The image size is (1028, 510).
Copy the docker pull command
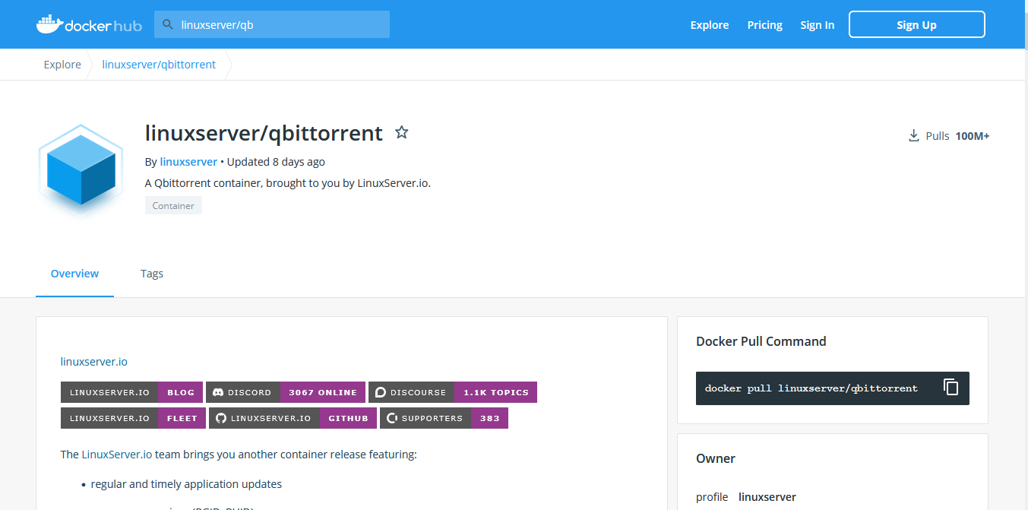point(951,388)
